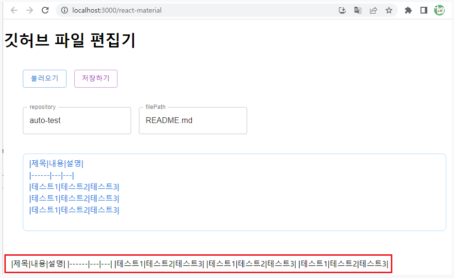Image resolution: width=454 pixels, height=278 pixels.
Task: Click into the markdown text area
Action: [x=234, y=192]
